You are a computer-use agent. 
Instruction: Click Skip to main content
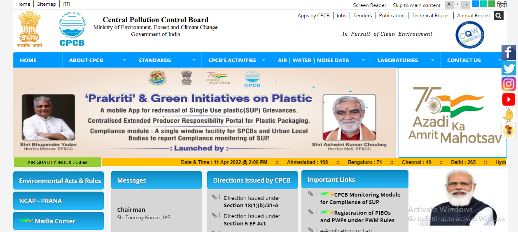pos(417,5)
